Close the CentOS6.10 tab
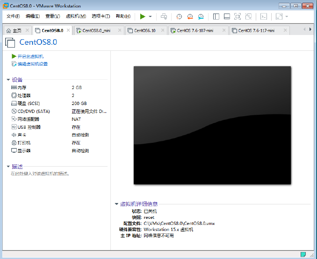 click(163, 30)
